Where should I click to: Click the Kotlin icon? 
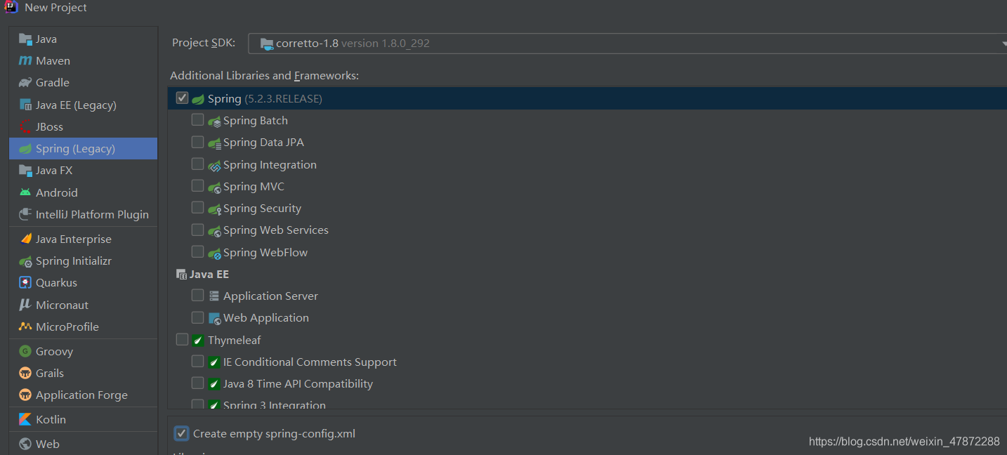[x=25, y=419]
